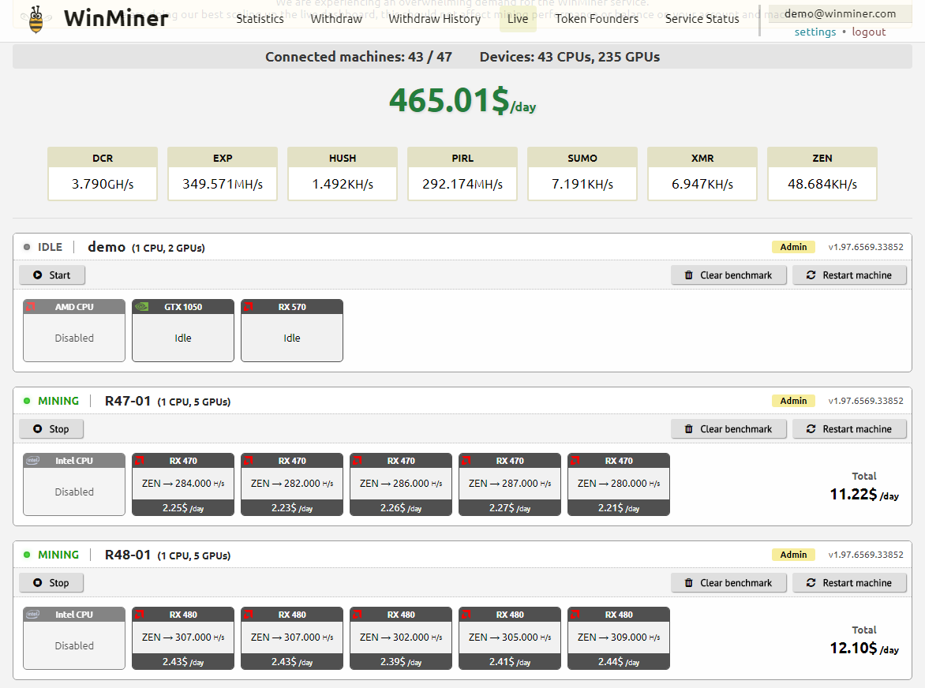Screen dimensions: 925x688
Task: Click RX 480 card mining 305.000 H/s
Action: click(x=510, y=638)
